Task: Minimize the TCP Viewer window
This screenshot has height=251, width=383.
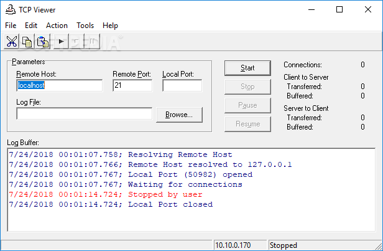Action: click(x=311, y=10)
